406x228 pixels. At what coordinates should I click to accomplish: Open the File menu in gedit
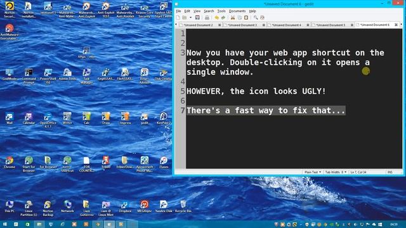(178, 11)
